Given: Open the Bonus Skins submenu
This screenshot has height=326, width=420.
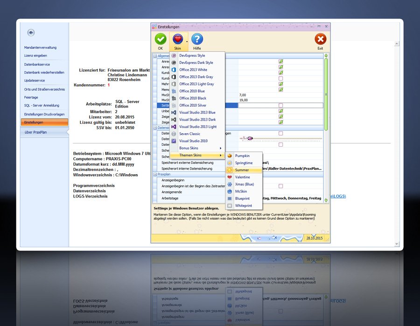Looking at the screenshot, I should click(197, 148).
